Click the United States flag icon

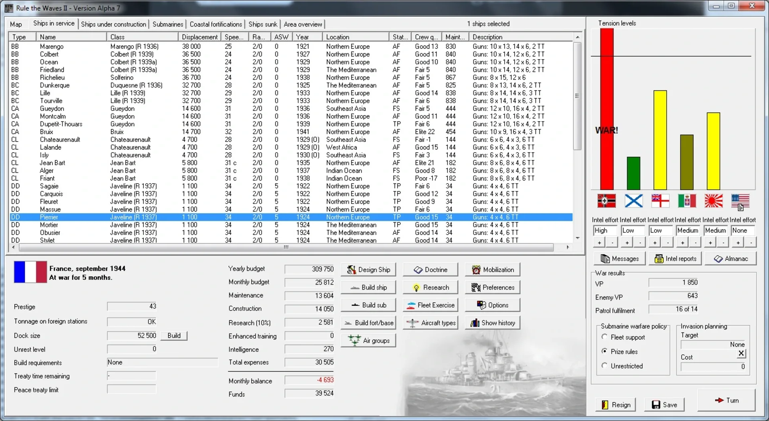click(x=740, y=201)
